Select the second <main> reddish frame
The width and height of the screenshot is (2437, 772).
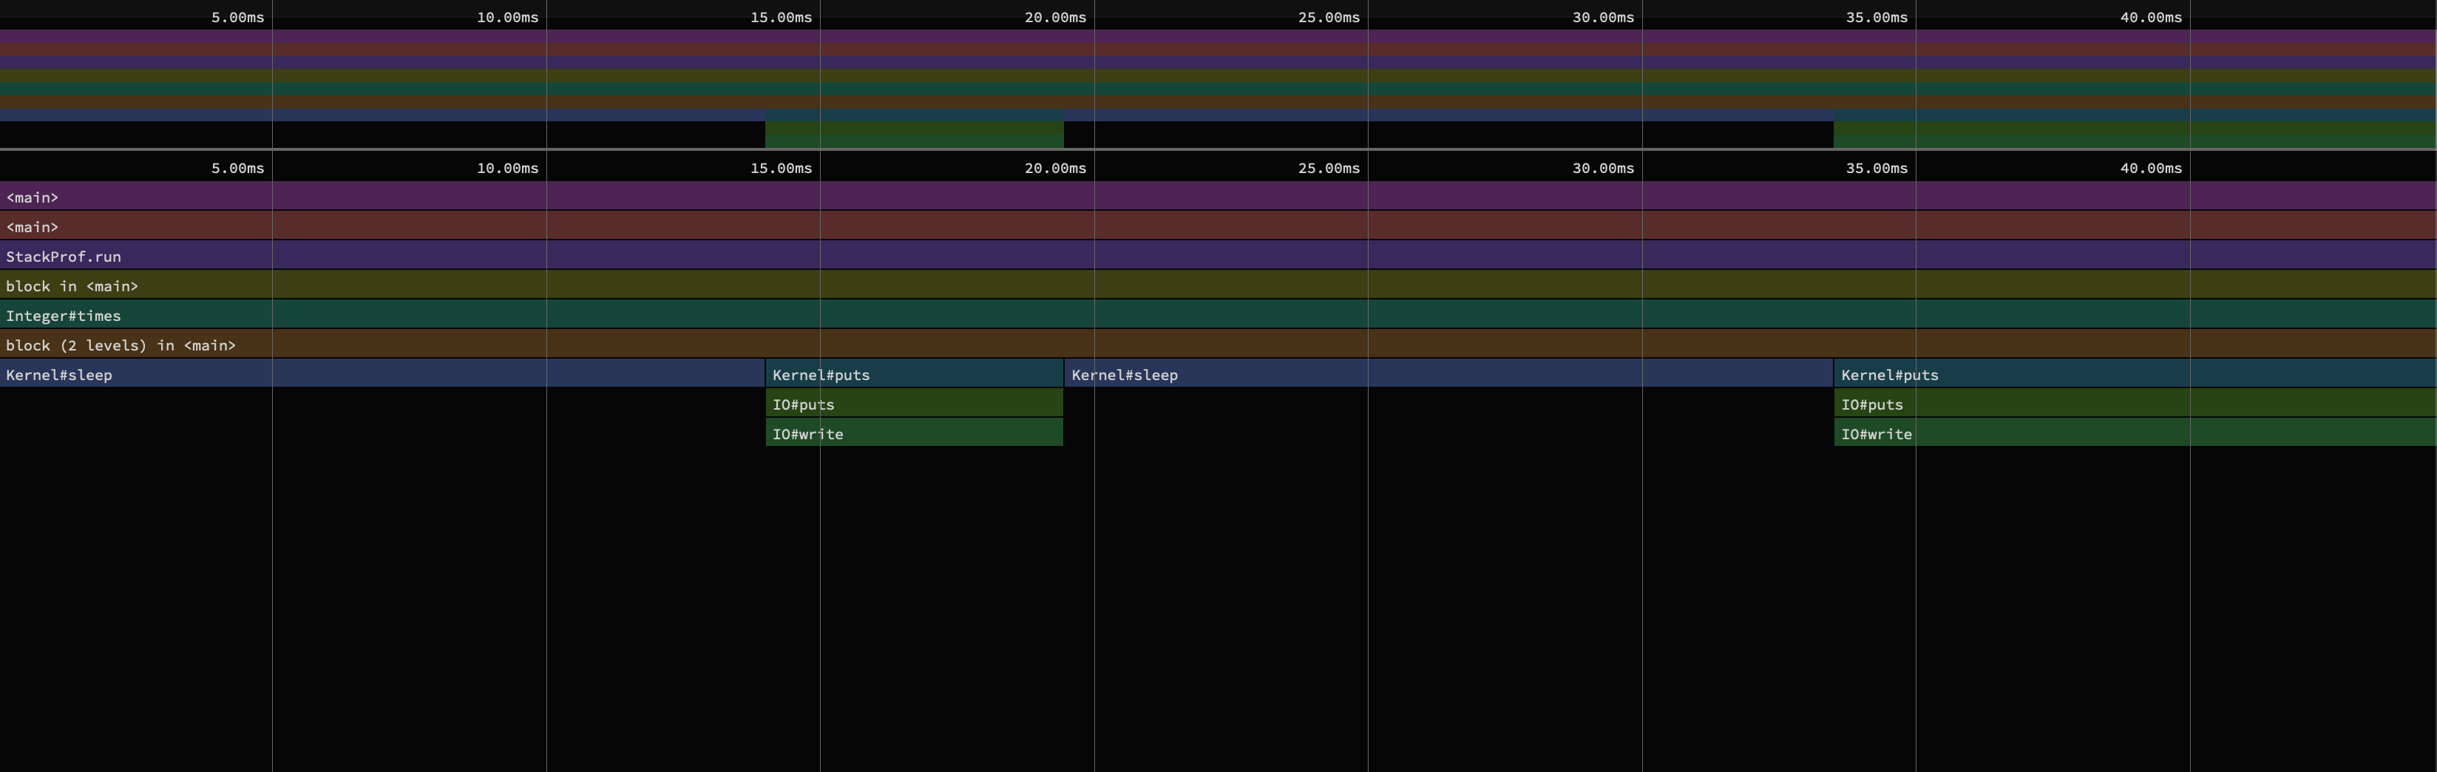click(1218, 225)
